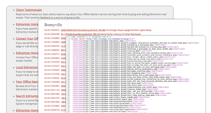Select the behind_the_scenes_of_closing_day sitemap line

[126, 47]
